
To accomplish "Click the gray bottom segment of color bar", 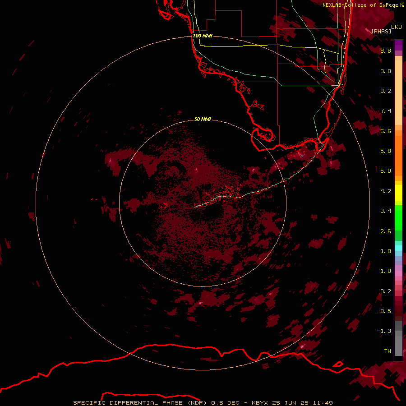I will (398, 339).
